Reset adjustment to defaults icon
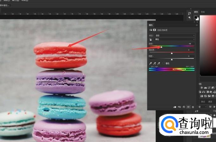The height and width of the screenshot is (142, 216). [184, 107]
